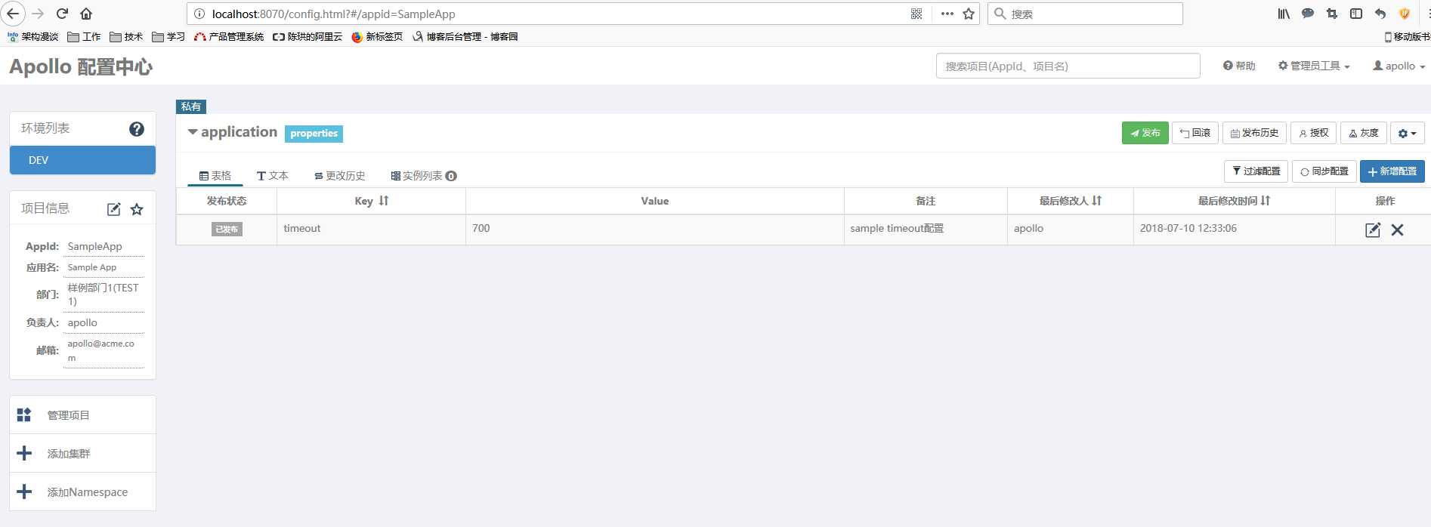Viewport: 1431px width, 527px height.
Task: Open the 架构漫谈 bookmark
Action: coord(32,36)
